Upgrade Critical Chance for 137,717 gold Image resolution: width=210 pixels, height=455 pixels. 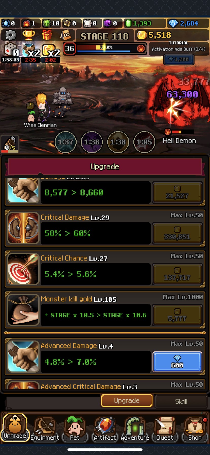click(x=177, y=274)
